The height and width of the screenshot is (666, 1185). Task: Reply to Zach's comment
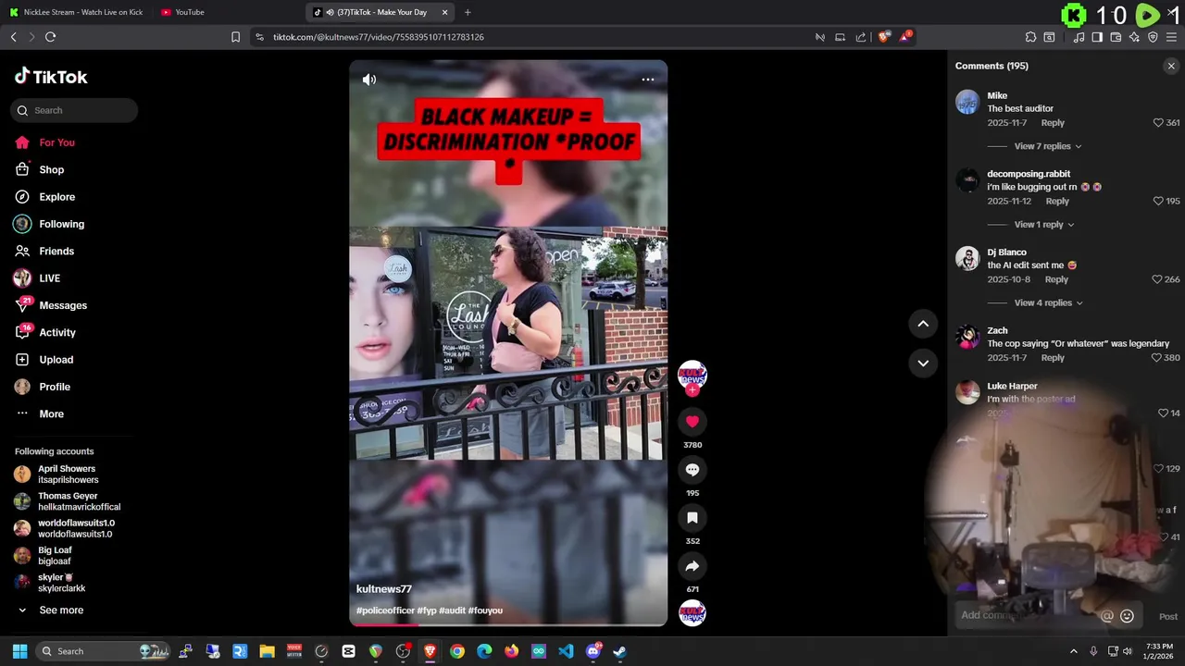(1053, 358)
